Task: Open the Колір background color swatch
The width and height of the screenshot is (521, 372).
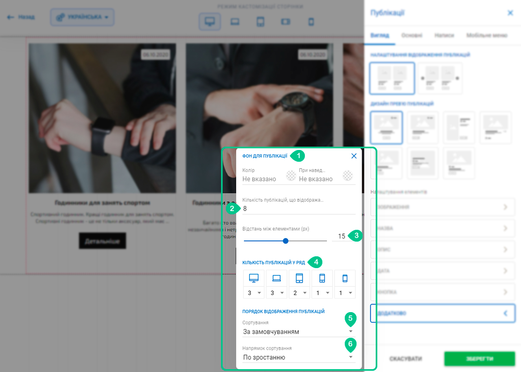Action: pyautogui.click(x=291, y=176)
